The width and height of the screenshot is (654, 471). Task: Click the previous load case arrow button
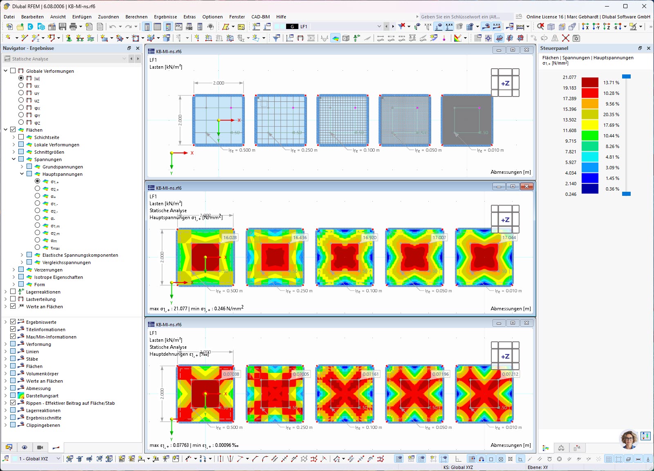(x=386, y=27)
